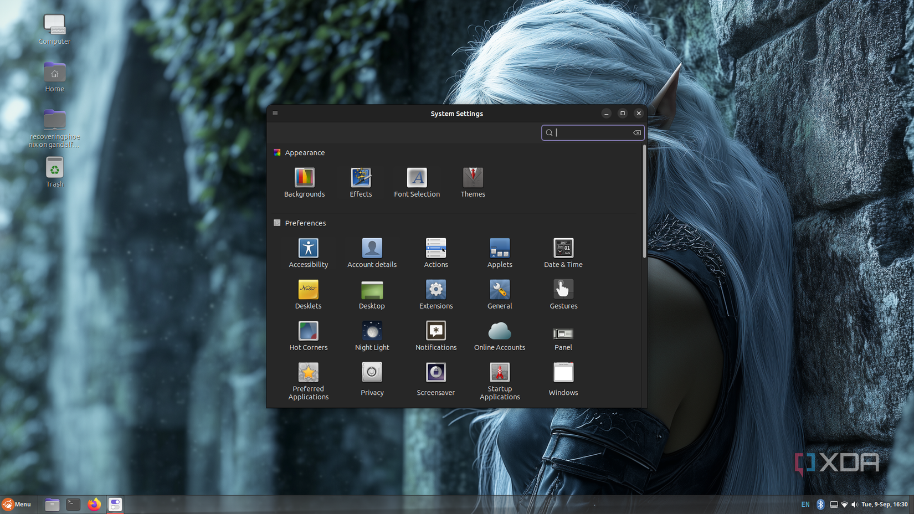Click the display tray icon
The image size is (914, 514).
[x=834, y=504]
